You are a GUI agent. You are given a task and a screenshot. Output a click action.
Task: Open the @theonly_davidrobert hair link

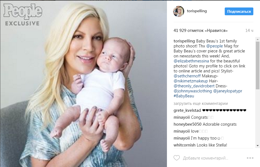(194, 86)
